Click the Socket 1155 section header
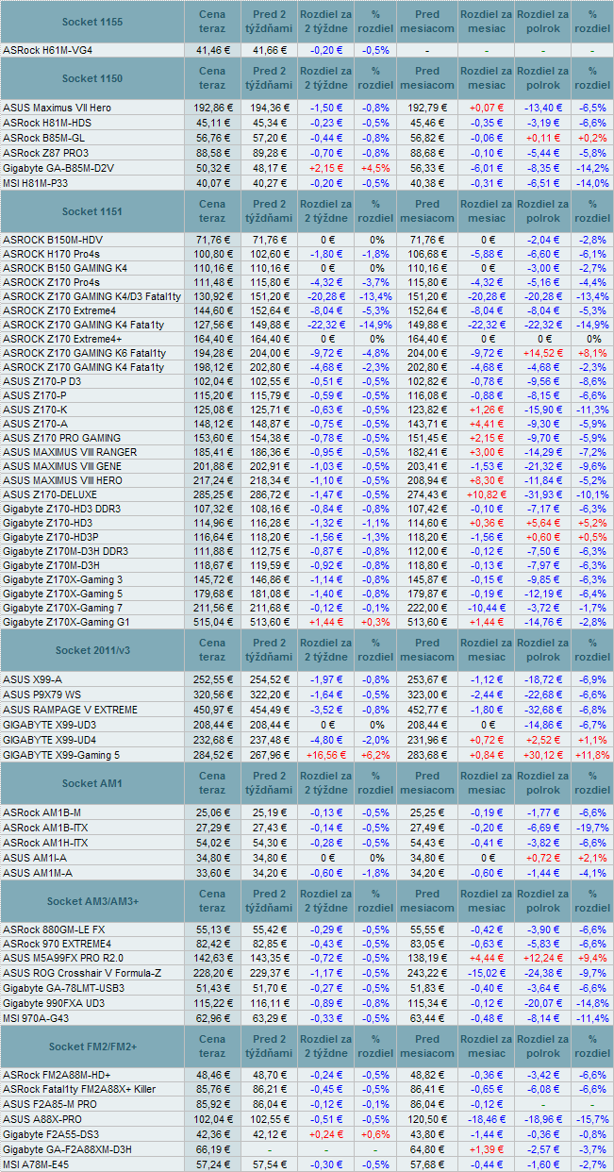This screenshot has height=1172, width=614. point(92,21)
